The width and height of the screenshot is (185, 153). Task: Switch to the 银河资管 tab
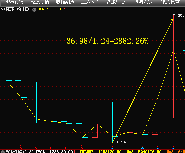coord(170,2)
